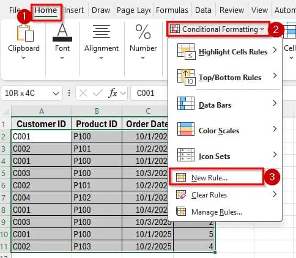Open the Alignment group icon

pos(102,31)
